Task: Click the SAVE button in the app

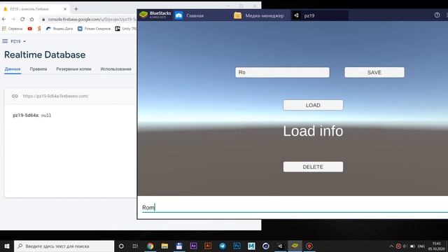Action: (x=374, y=72)
